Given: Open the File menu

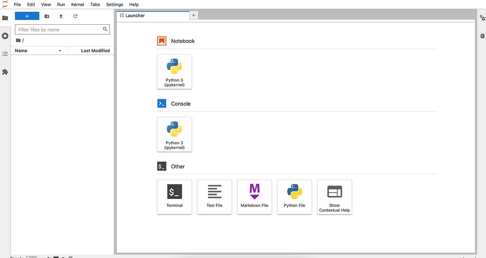Looking at the screenshot, I should [17, 4].
